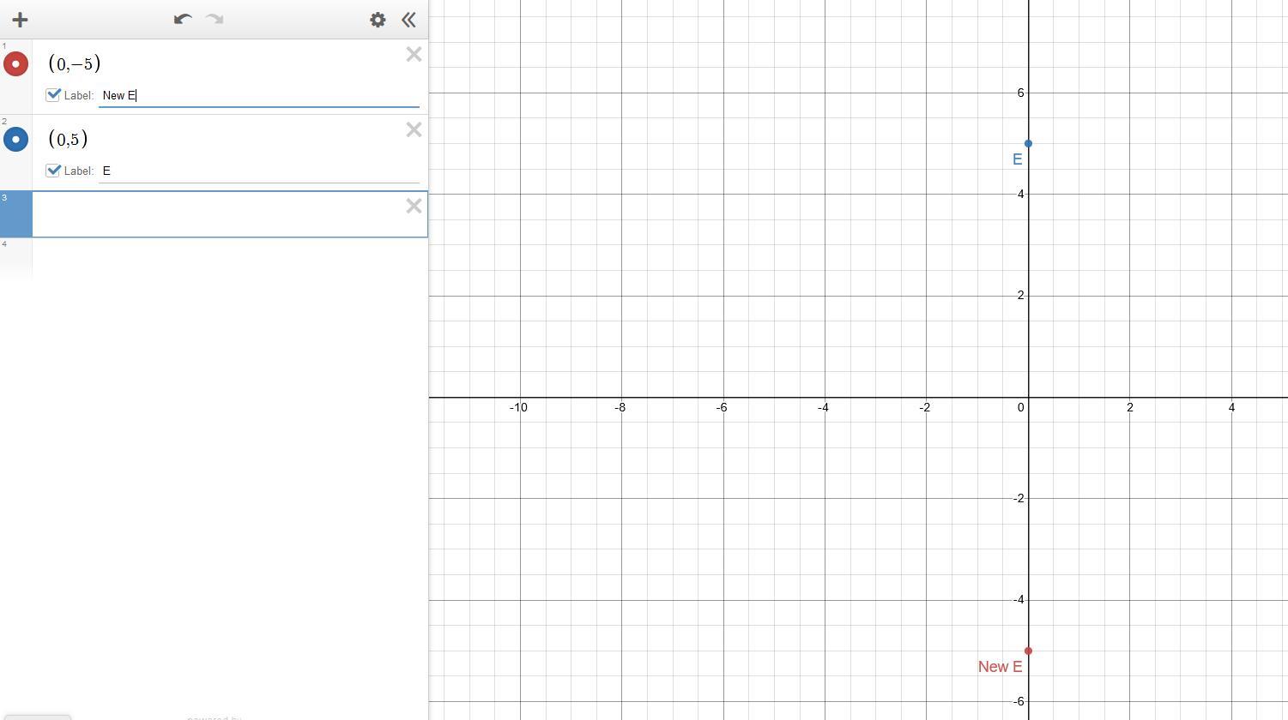Open the Add Item plus menu
The image size is (1288, 720).
20,19
